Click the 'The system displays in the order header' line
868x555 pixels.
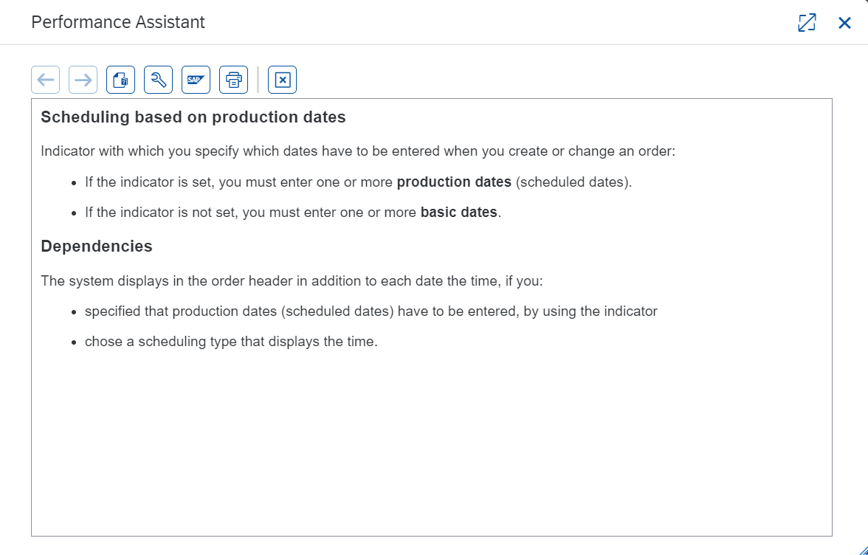[x=292, y=281]
